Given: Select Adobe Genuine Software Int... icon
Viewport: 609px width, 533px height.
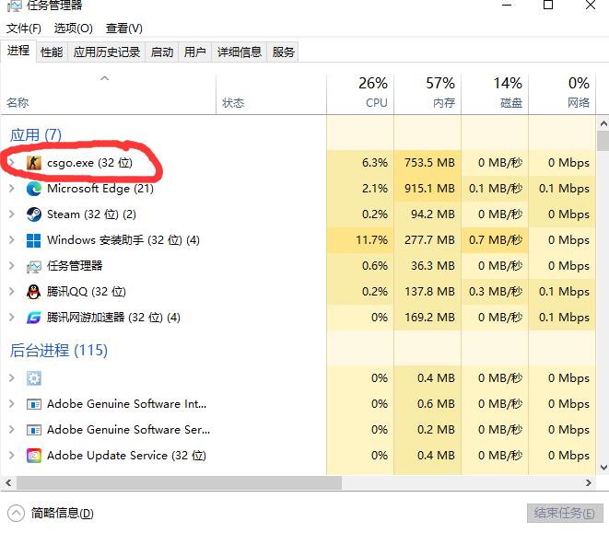Looking at the screenshot, I should point(34,404).
